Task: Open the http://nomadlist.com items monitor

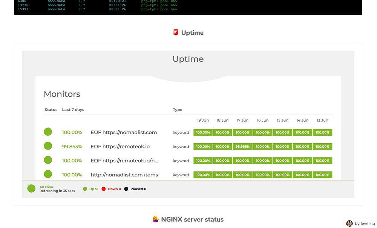Action: coord(124,174)
